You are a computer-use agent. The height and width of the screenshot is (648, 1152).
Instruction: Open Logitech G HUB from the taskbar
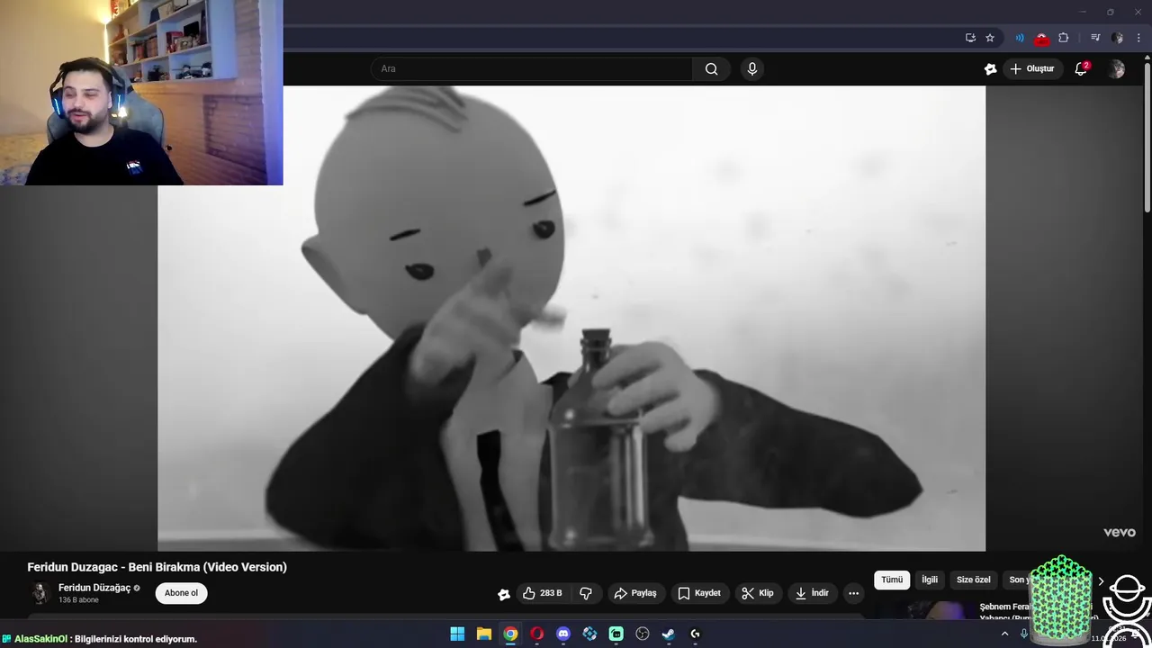point(695,634)
